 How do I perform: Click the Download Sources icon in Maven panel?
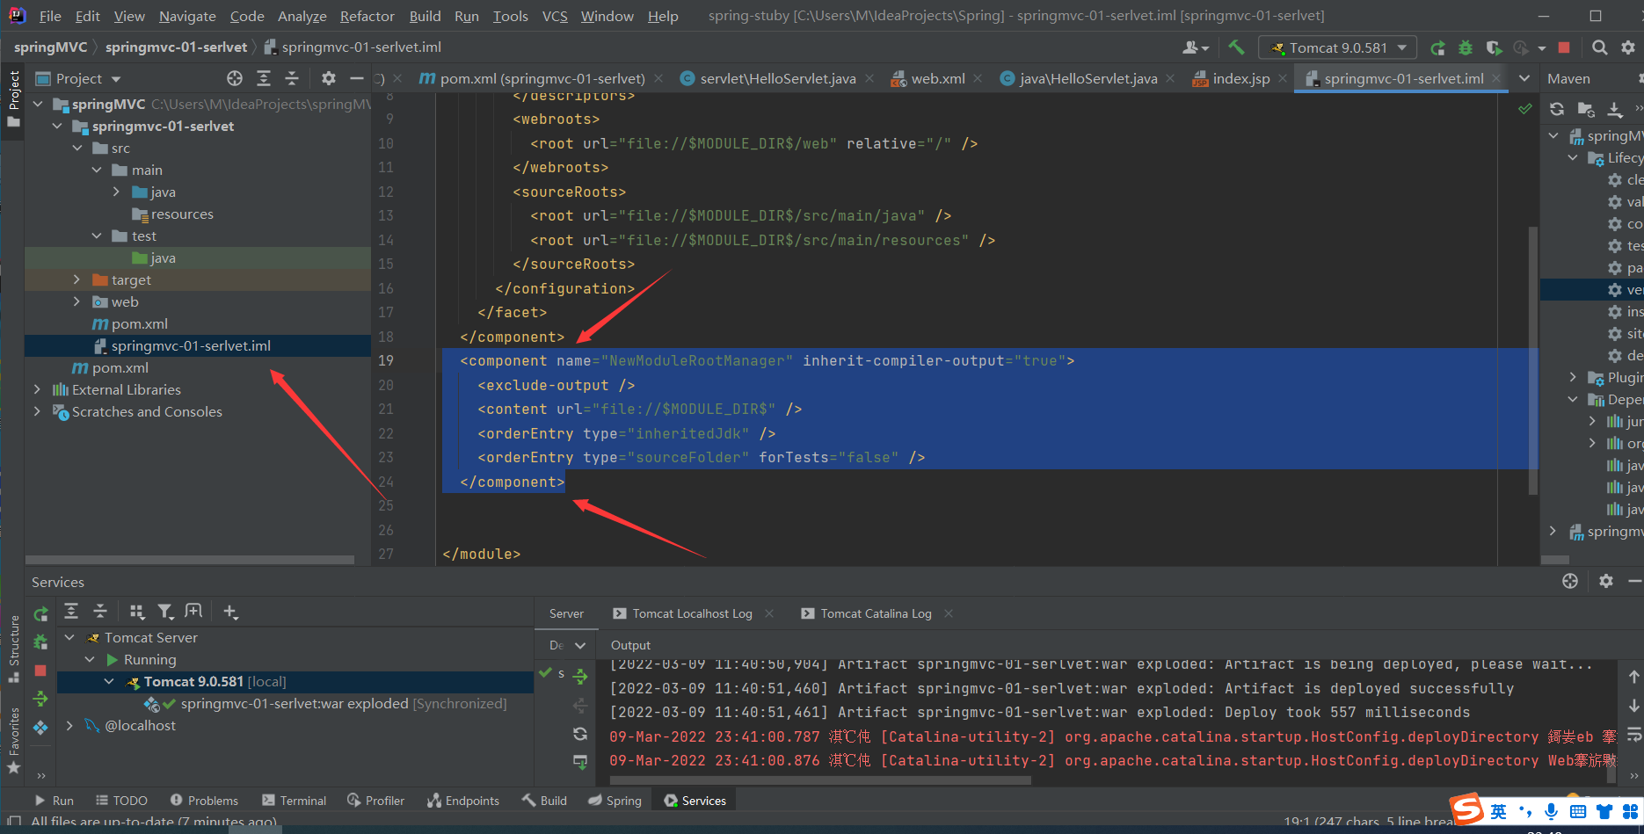click(x=1616, y=109)
